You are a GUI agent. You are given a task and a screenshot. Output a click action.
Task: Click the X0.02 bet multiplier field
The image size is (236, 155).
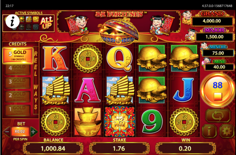pos(20,132)
